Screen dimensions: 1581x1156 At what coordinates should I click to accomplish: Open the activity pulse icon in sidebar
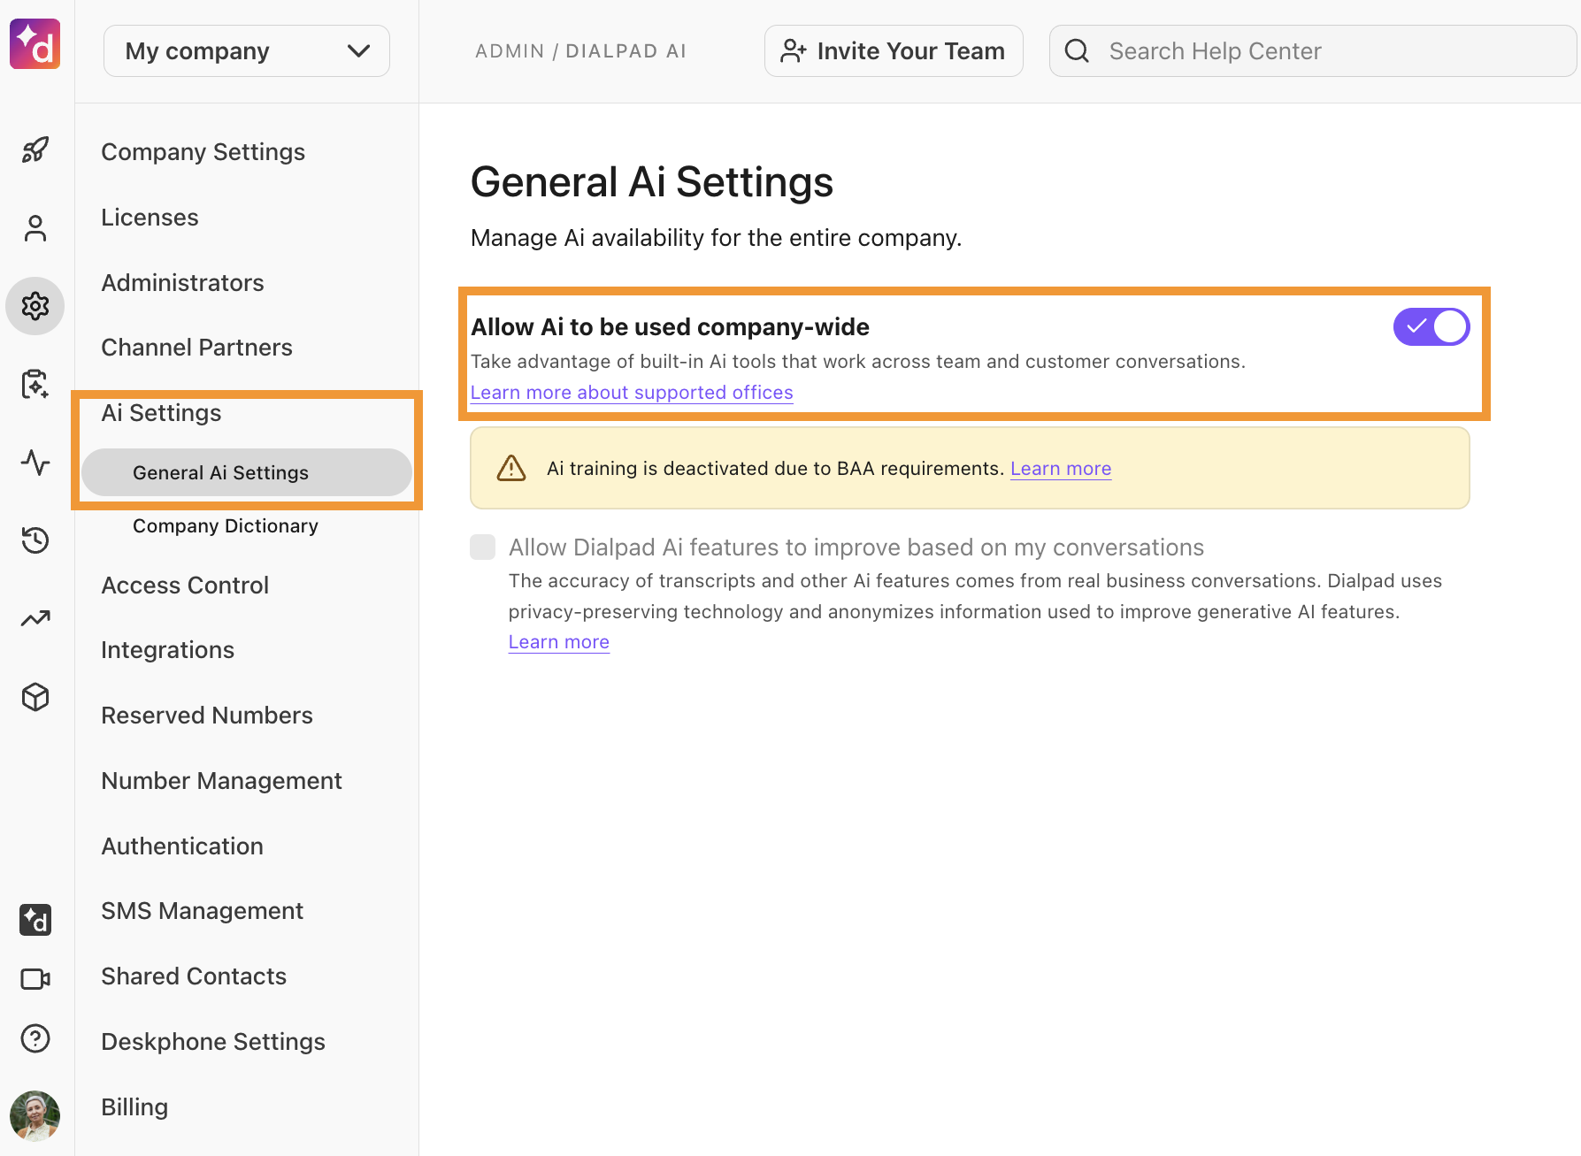[x=35, y=462]
